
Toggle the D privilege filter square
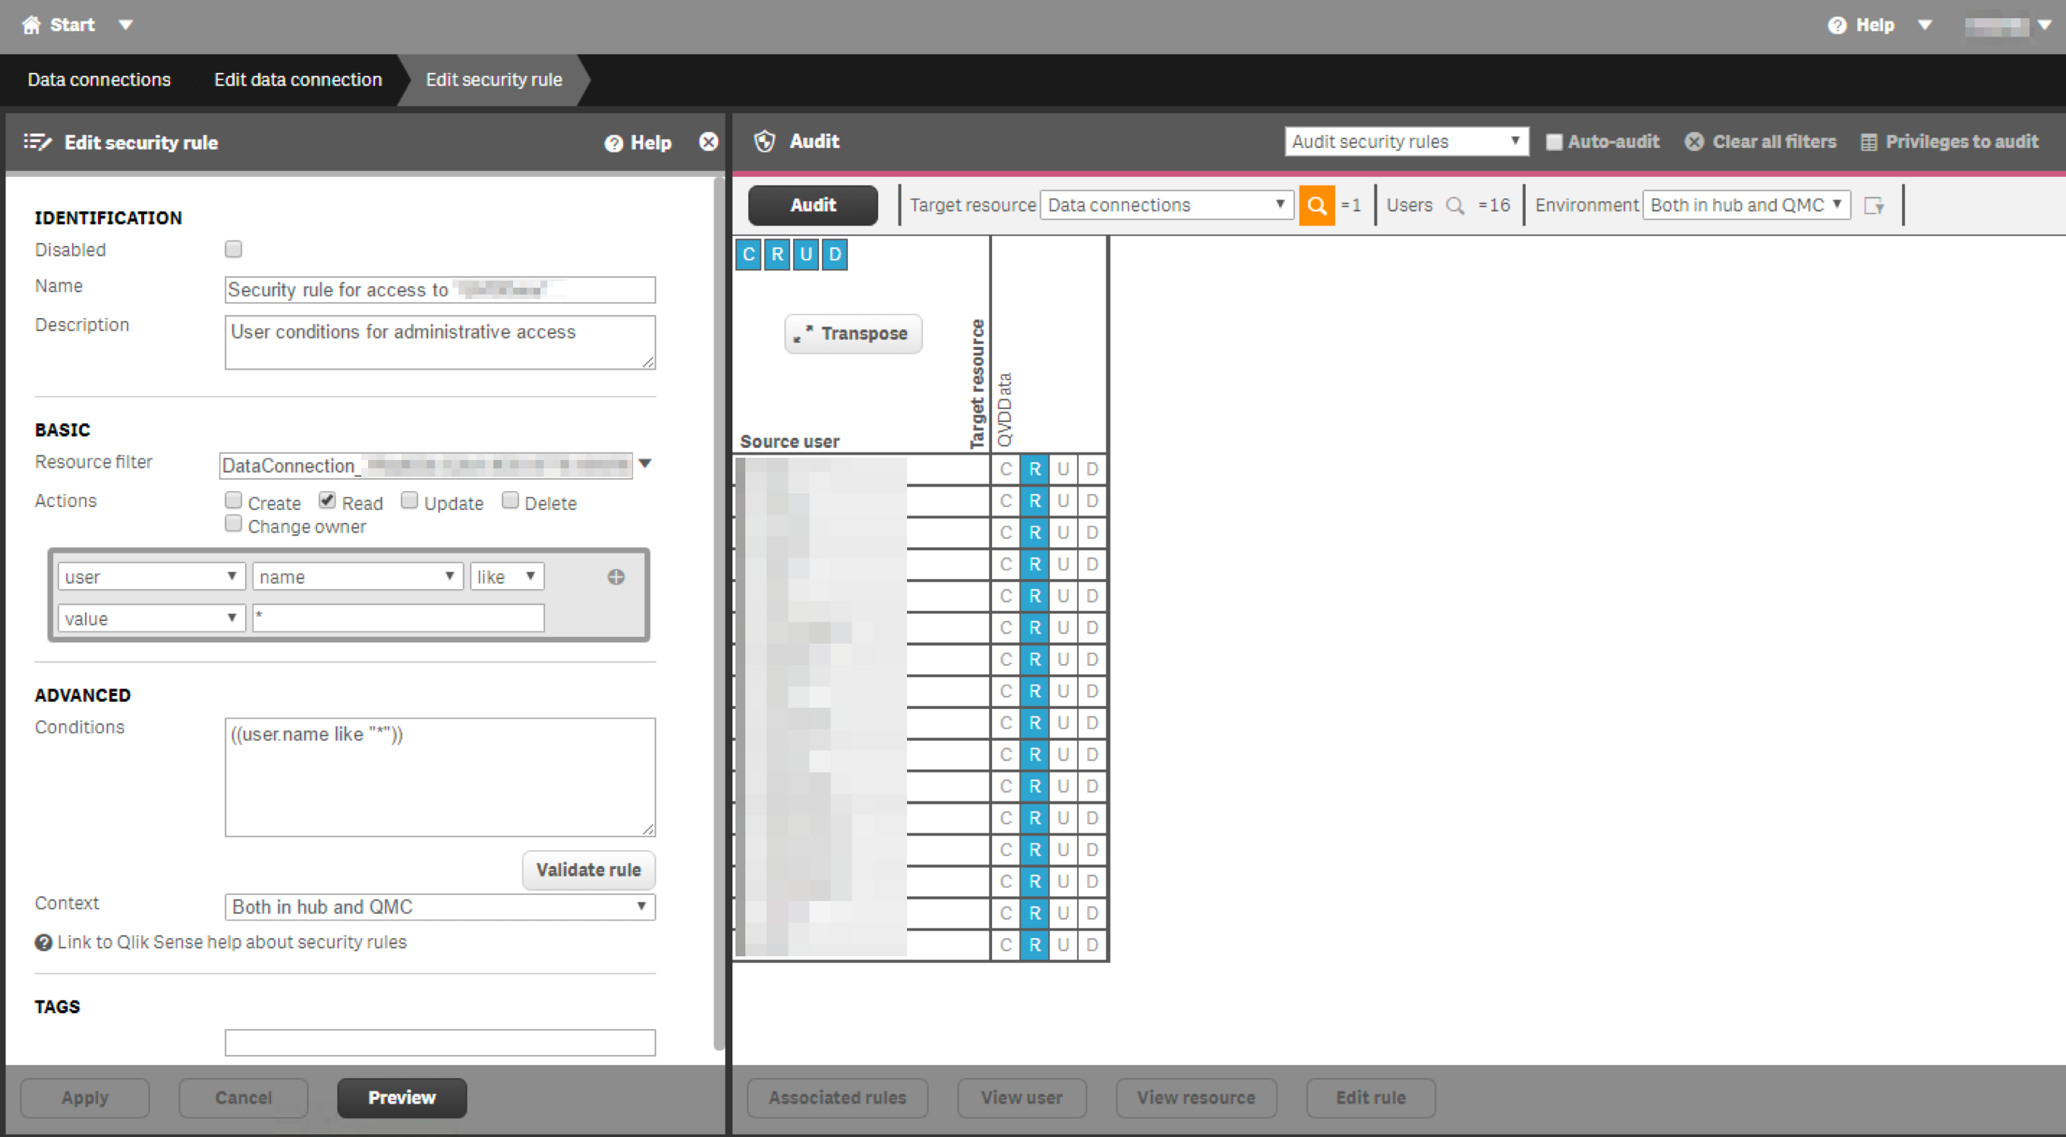coord(835,255)
